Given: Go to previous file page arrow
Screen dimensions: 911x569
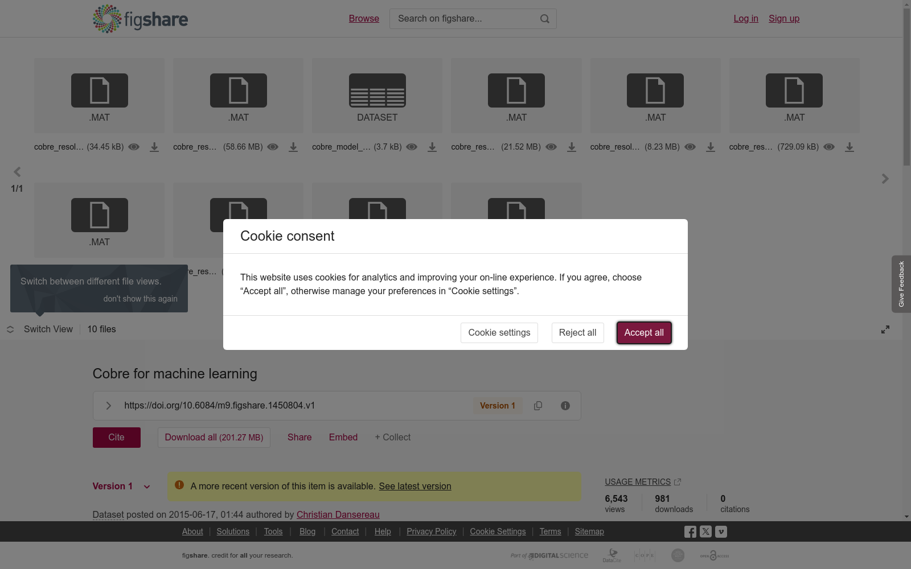Looking at the screenshot, I should 17,172.
